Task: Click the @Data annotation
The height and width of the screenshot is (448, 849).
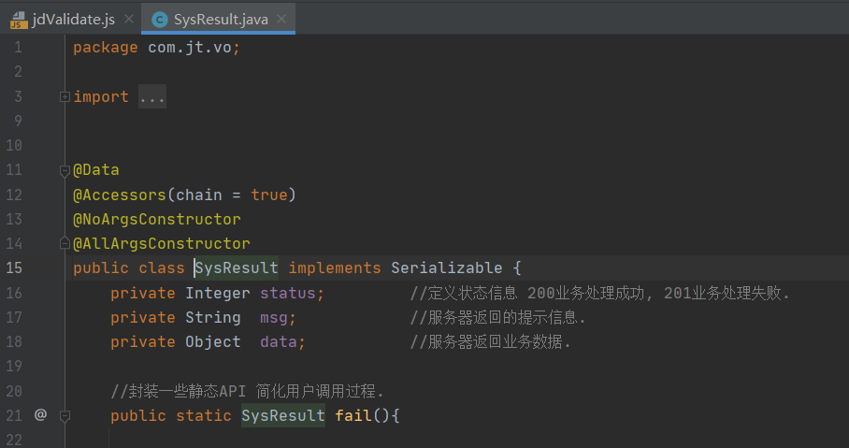Action: point(95,170)
